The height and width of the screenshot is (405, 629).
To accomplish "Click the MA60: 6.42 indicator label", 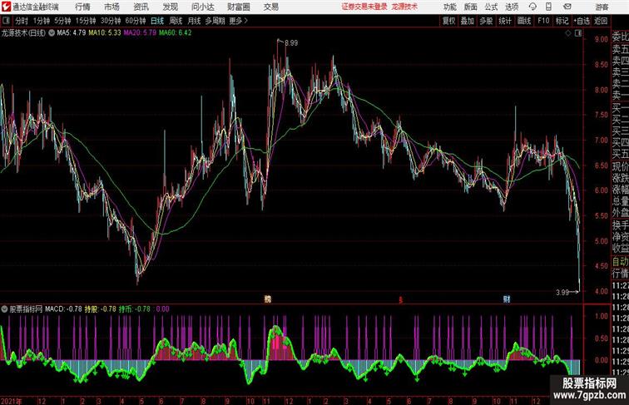I will [176, 32].
